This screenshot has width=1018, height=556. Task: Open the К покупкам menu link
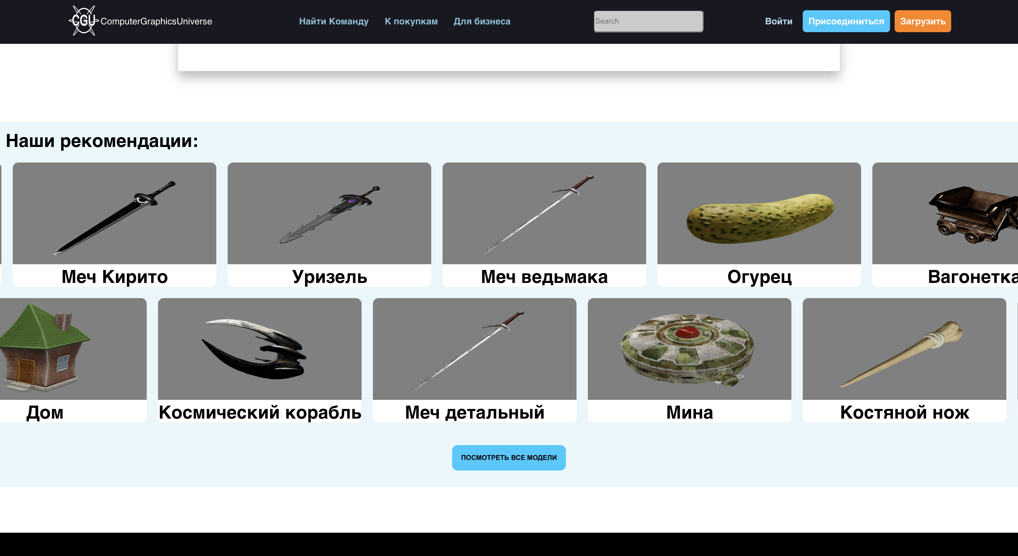(x=411, y=21)
